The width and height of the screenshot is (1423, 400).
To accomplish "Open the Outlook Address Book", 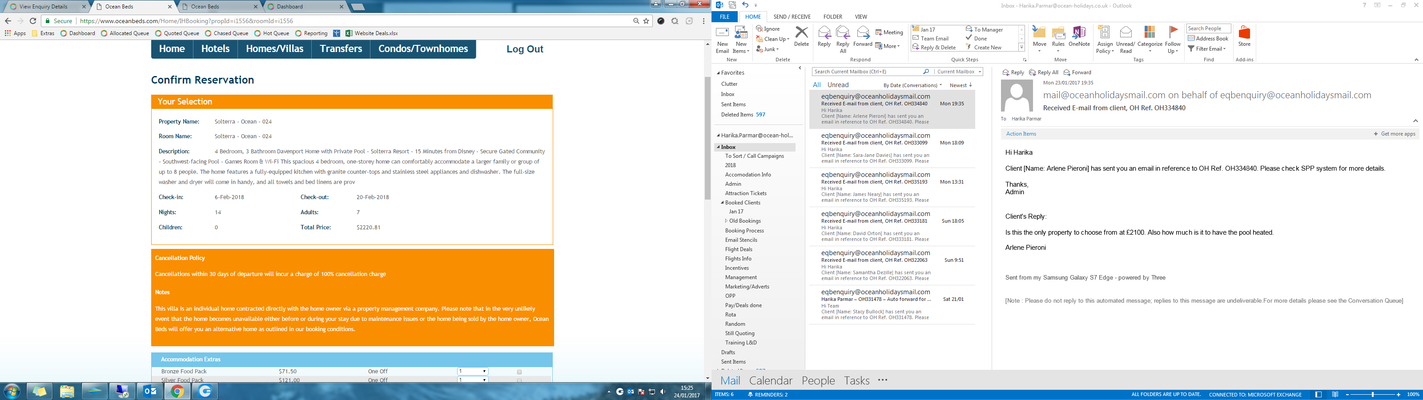I will 1208,39.
